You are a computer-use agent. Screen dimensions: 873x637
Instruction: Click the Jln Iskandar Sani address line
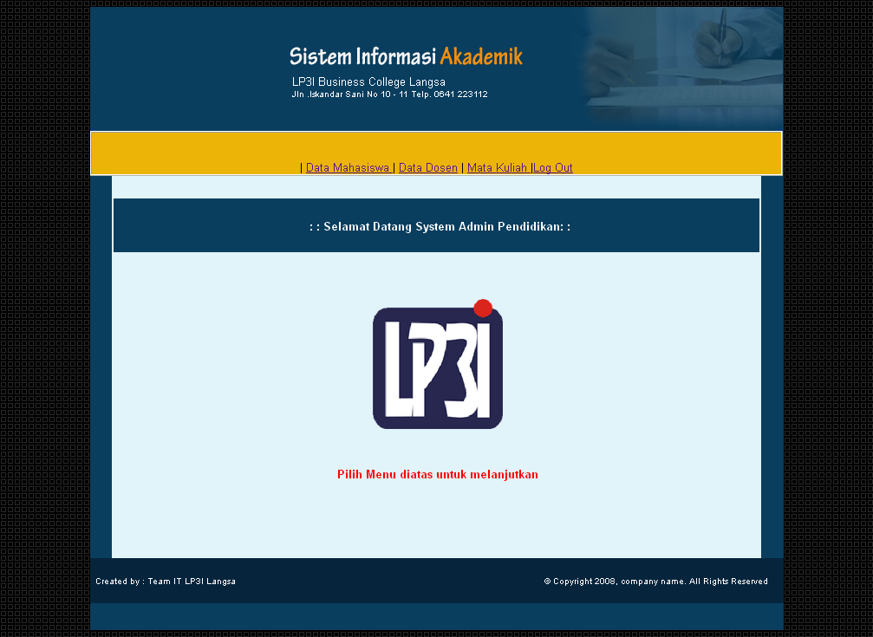pos(390,94)
